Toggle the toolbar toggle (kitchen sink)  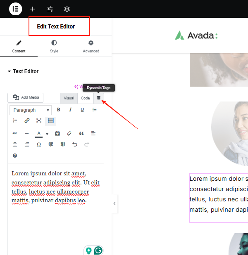[x=51, y=121]
